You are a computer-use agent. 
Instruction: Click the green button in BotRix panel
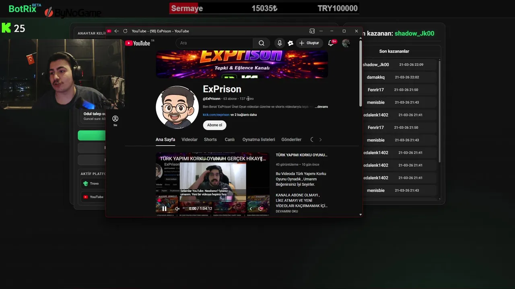(92, 136)
